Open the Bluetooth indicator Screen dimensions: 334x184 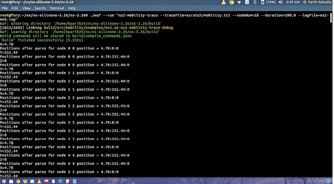(x=255, y=2)
